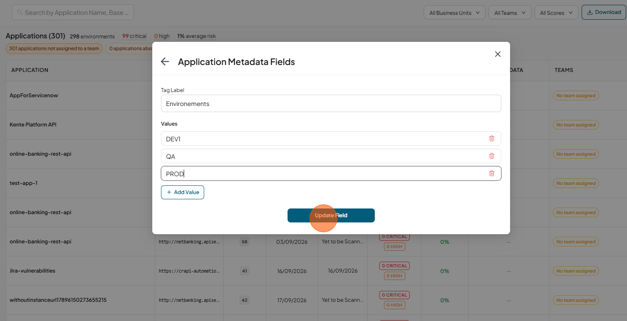Image resolution: width=627 pixels, height=321 pixels.
Task: Open the All Teams dropdown
Action: coord(510,13)
